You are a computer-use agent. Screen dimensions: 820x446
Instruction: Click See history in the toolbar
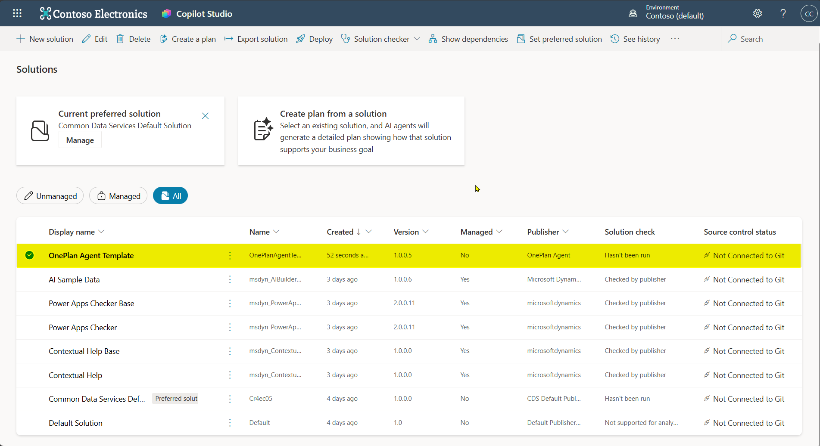coord(635,39)
